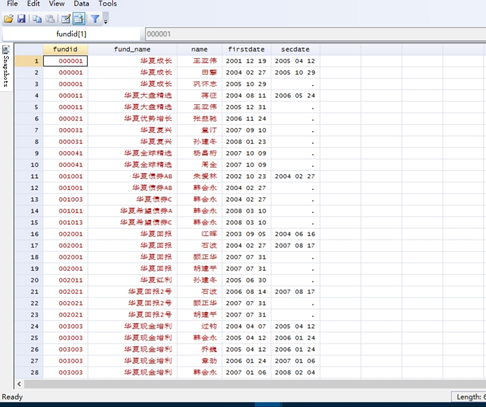Open the Data menu

(x=81, y=3)
